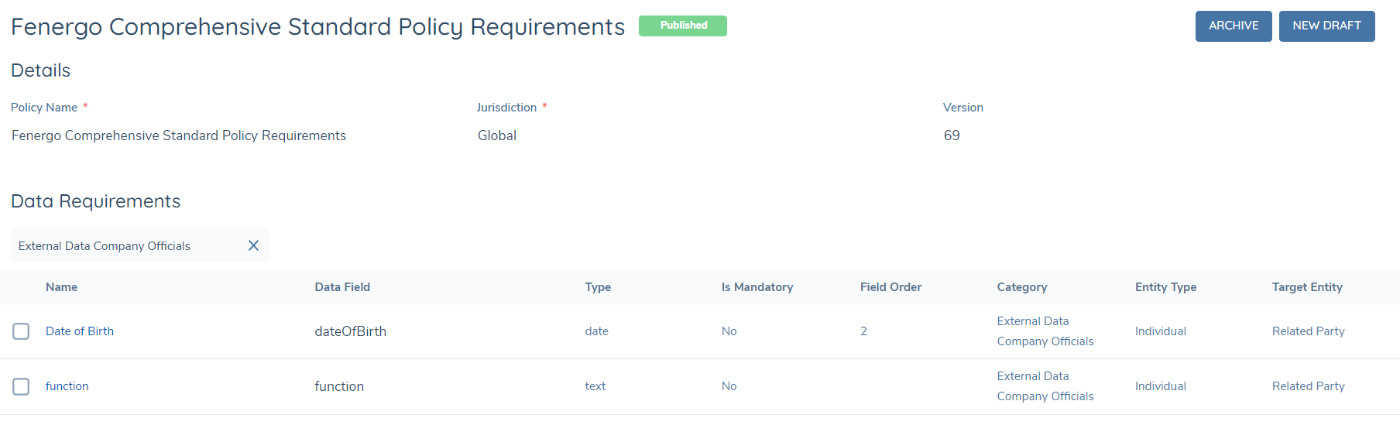Click the Jurisdiction value Global
Screen dimensions: 1400x425
[497, 135]
